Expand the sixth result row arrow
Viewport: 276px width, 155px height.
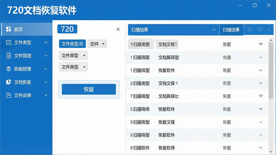(261, 109)
